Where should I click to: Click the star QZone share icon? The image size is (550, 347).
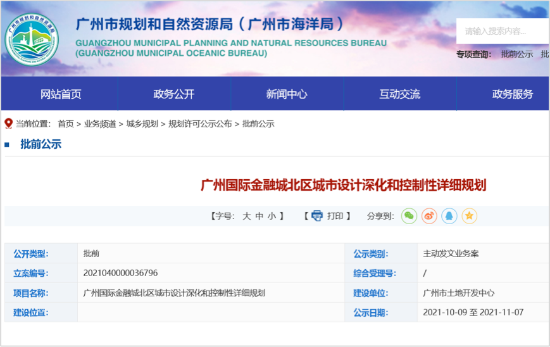coord(469,216)
